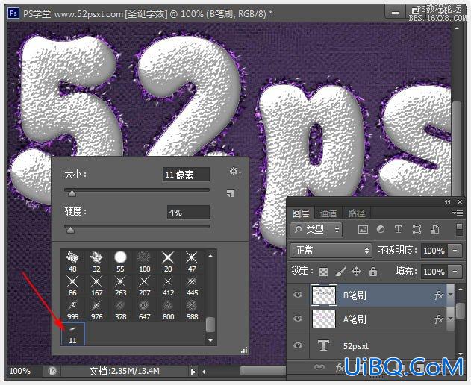Open the 类型 layer filter dropdown

[316, 230]
